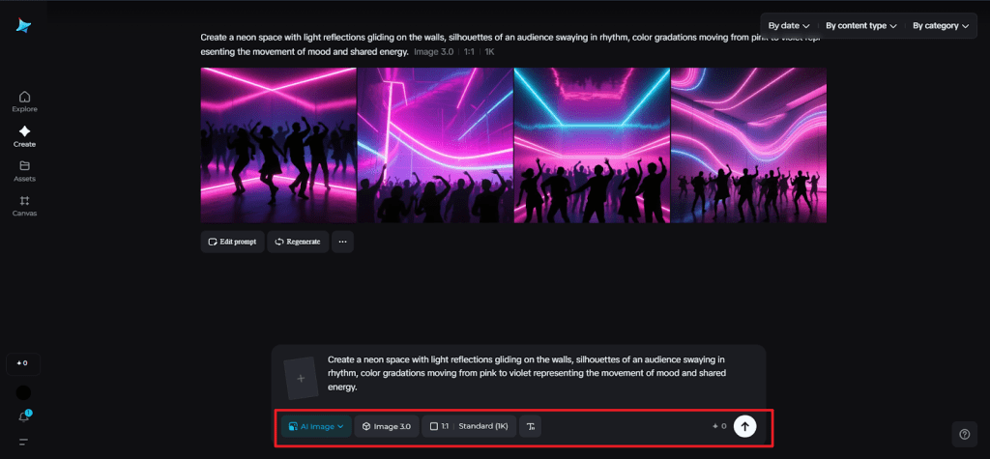Open the Explore page from the sidebar

click(x=24, y=100)
